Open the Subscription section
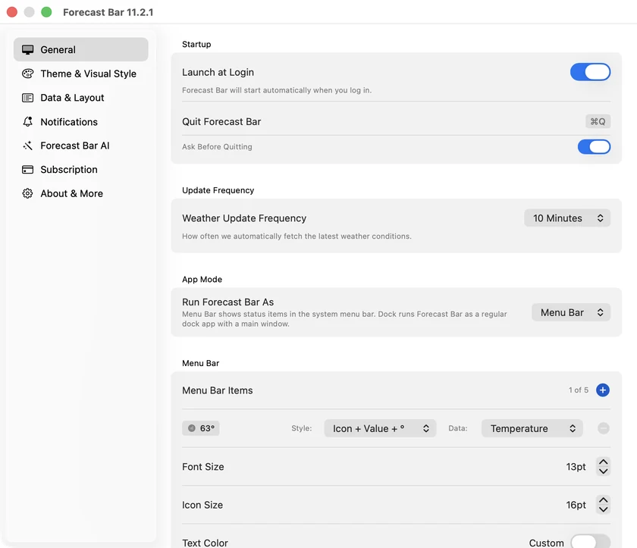This screenshot has height=548, width=637. pyautogui.click(x=81, y=169)
